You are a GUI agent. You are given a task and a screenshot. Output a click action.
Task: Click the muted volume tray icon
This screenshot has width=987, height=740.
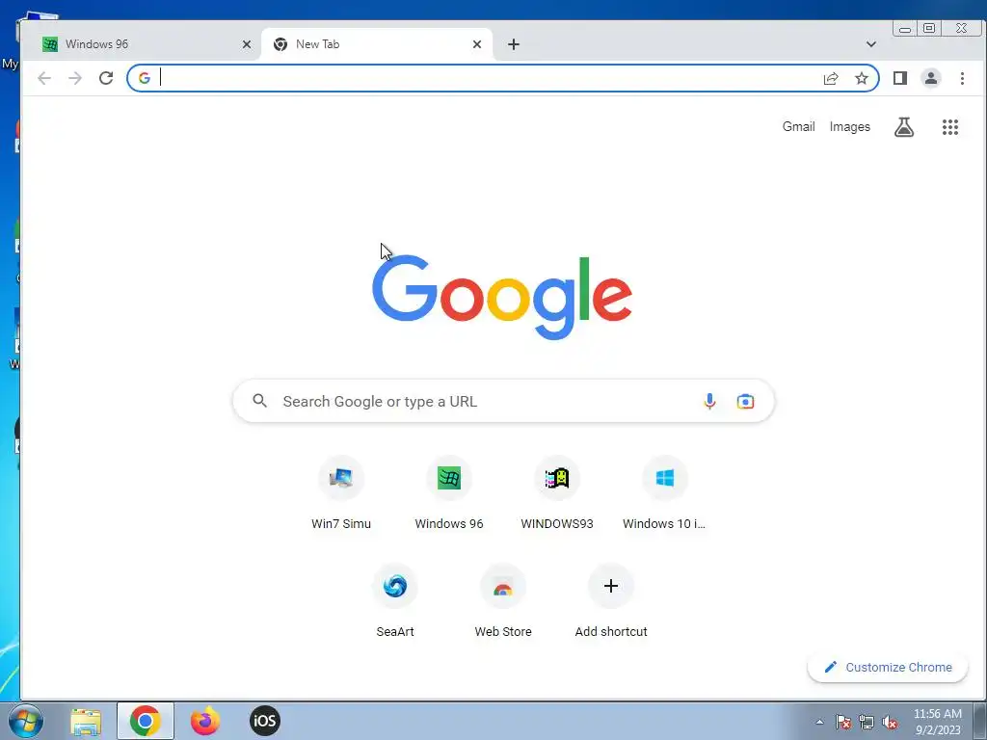[890, 723]
